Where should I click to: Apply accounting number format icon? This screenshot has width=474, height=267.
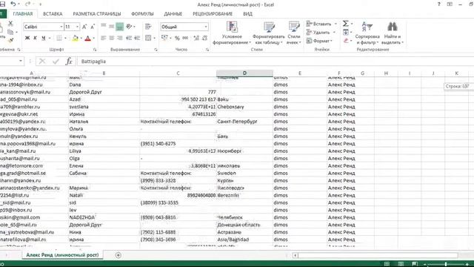click(x=164, y=38)
